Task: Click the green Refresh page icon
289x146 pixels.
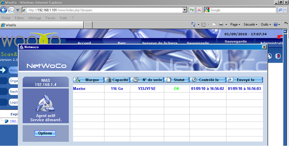Action: click(x=192, y=10)
